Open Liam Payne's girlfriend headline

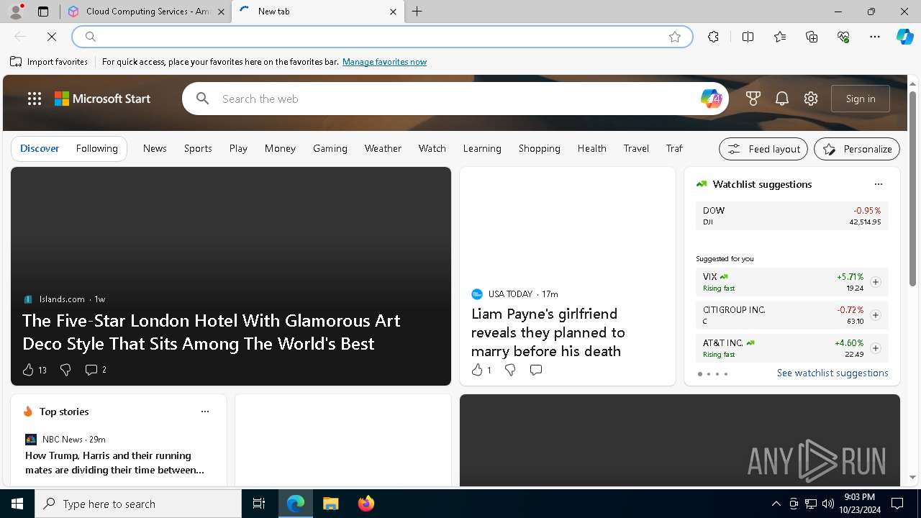pyautogui.click(x=548, y=332)
